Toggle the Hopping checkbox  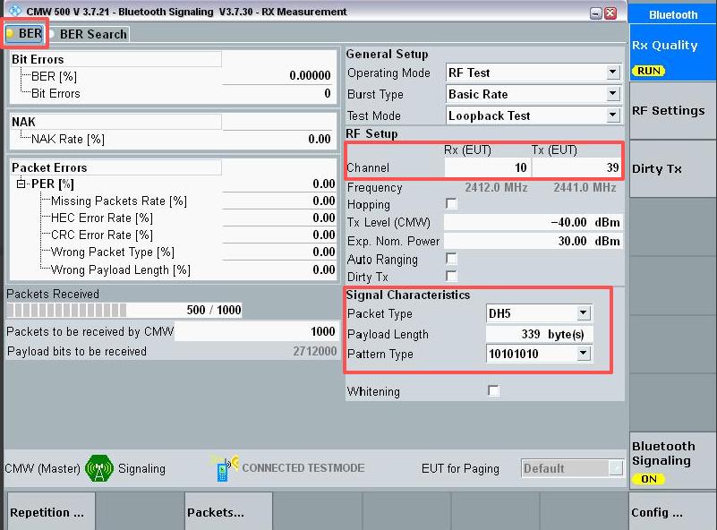click(451, 203)
